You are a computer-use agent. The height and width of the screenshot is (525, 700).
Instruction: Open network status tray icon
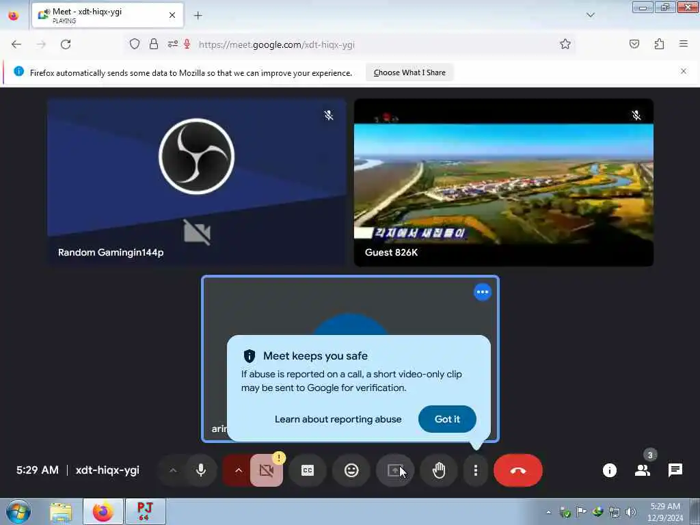pyautogui.click(x=615, y=512)
